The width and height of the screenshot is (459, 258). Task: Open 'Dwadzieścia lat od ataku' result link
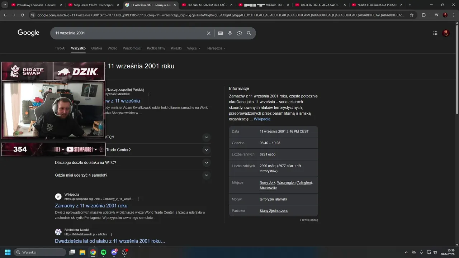pos(110,241)
